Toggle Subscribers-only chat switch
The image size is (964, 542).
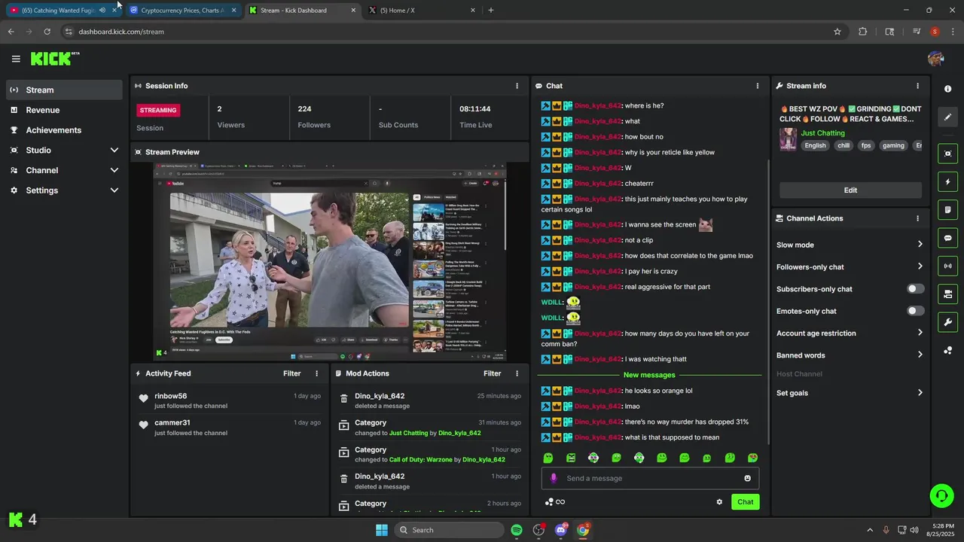pyautogui.click(x=915, y=289)
